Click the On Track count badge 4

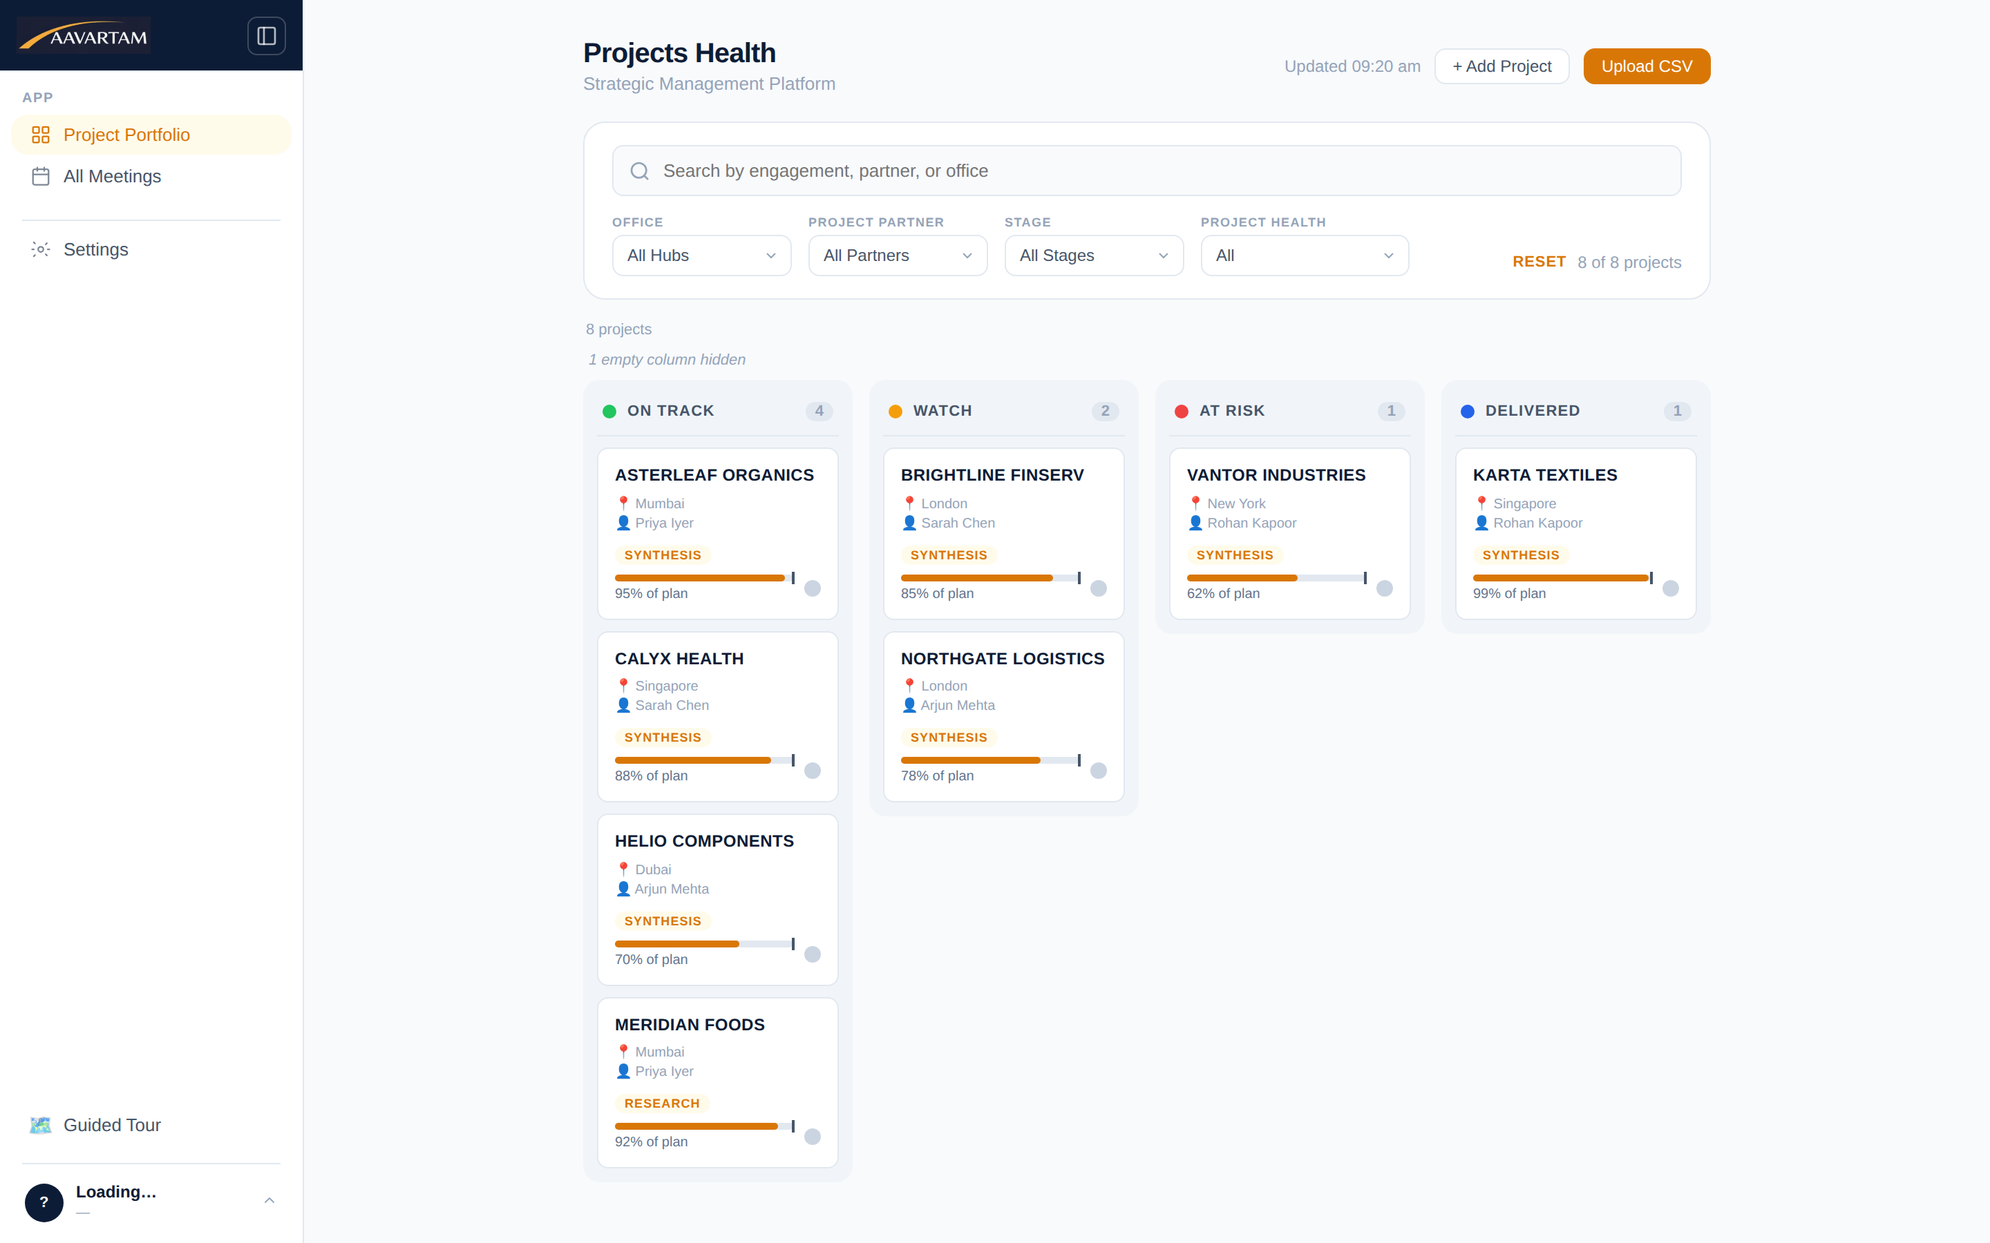(x=819, y=411)
